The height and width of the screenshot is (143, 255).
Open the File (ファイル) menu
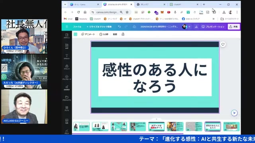(x=77, y=27)
